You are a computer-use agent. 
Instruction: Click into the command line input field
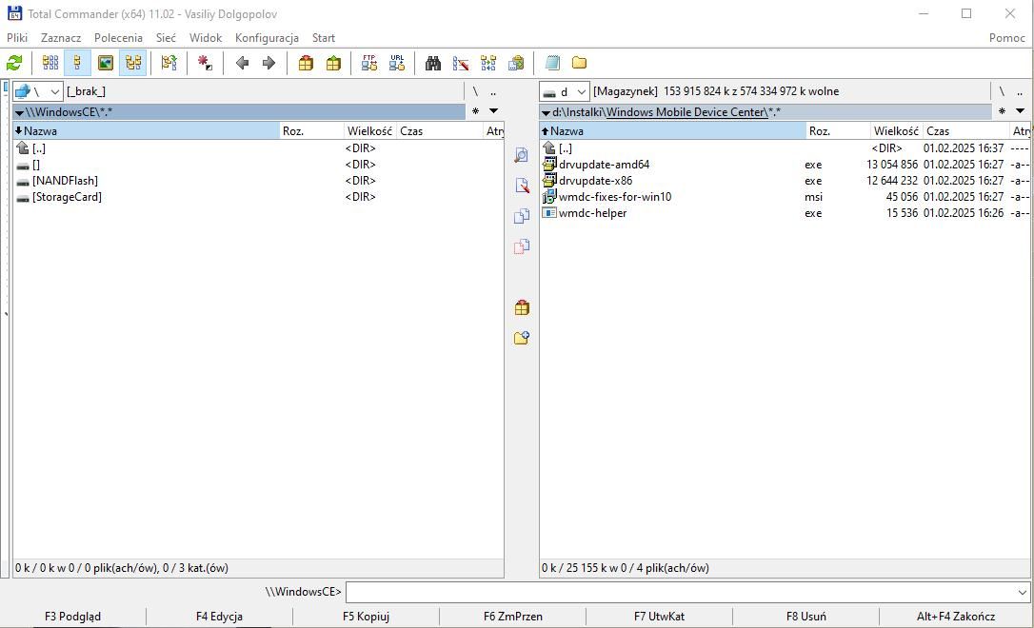click(681, 592)
